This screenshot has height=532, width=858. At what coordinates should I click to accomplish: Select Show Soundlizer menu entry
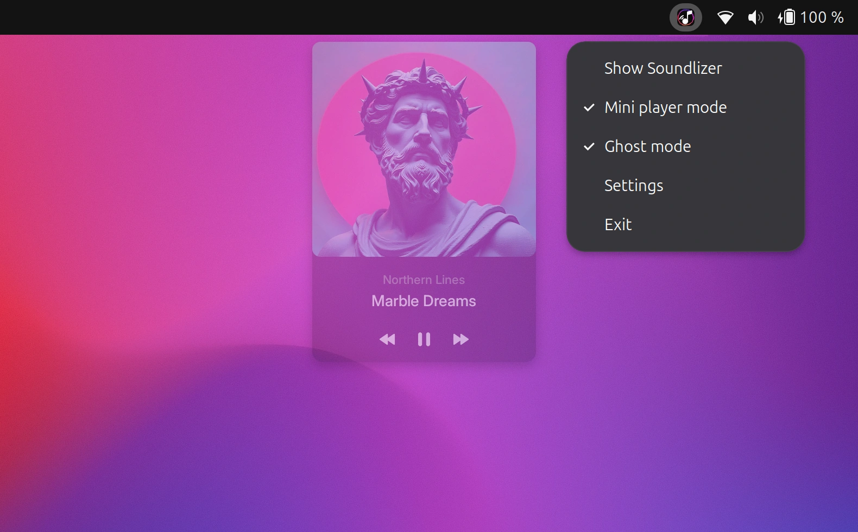coord(685,68)
